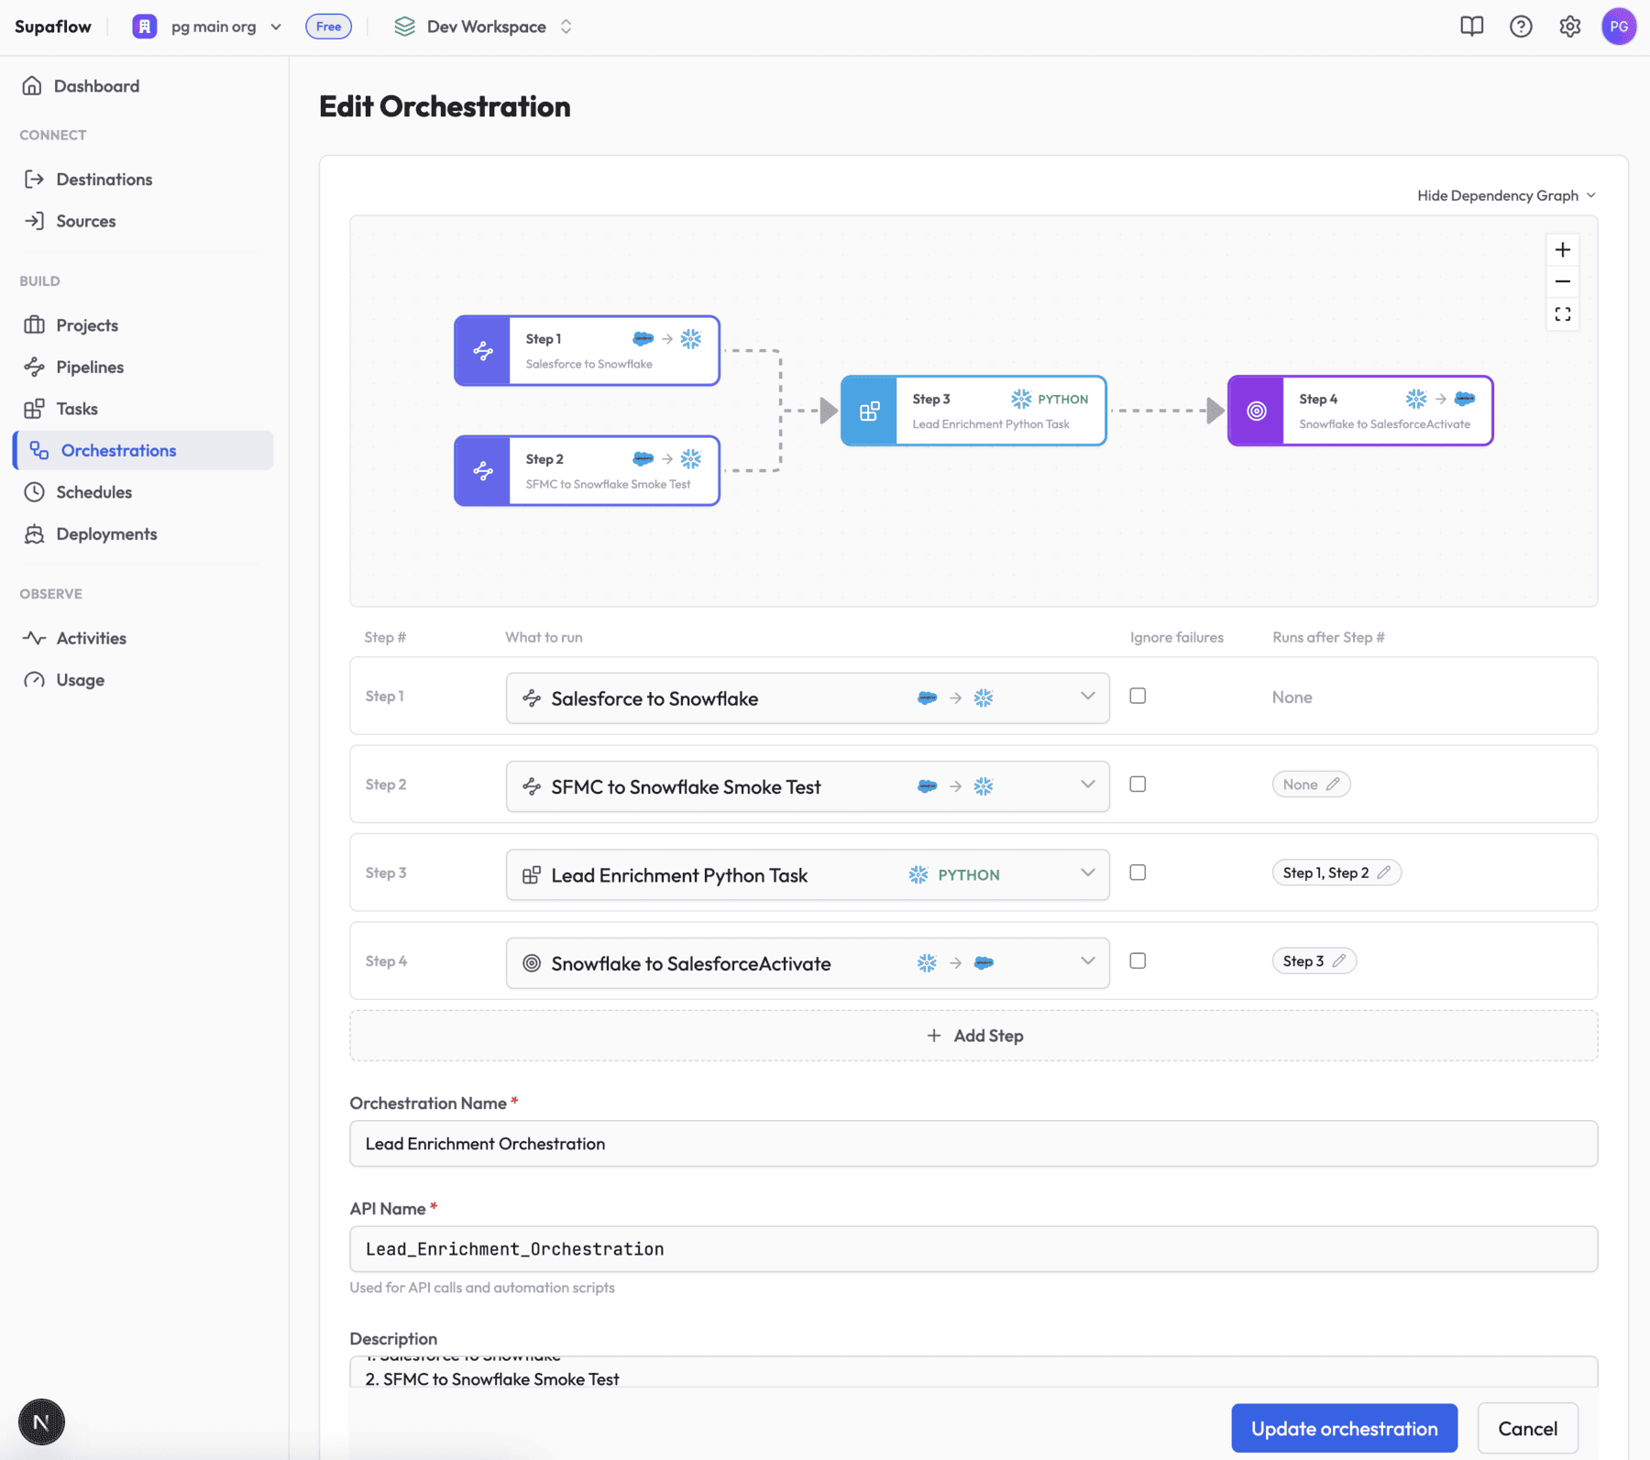The height and width of the screenshot is (1460, 1650).
Task: Zoom out the dependency graph
Action: (x=1563, y=281)
